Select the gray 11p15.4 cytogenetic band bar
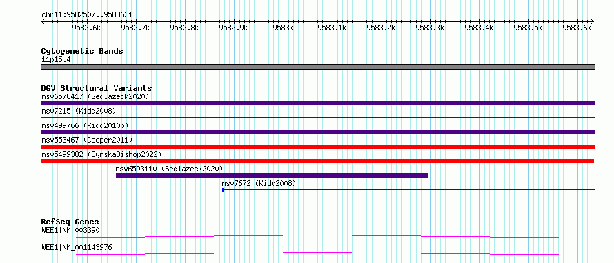This screenshot has height=263, width=614. [x=317, y=67]
